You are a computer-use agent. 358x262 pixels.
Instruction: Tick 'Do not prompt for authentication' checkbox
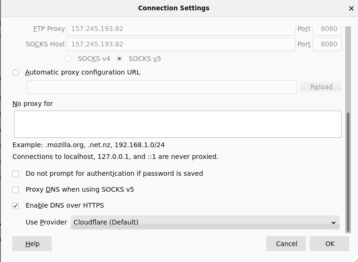(x=16, y=174)
